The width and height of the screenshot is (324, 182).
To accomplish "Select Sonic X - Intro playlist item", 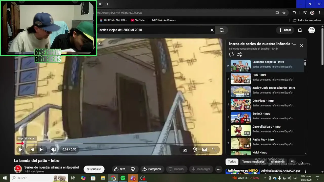I will click(x=265, y=117).
